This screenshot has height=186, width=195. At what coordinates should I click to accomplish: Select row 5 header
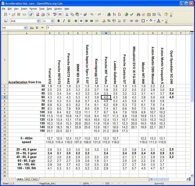pos(5,97)
